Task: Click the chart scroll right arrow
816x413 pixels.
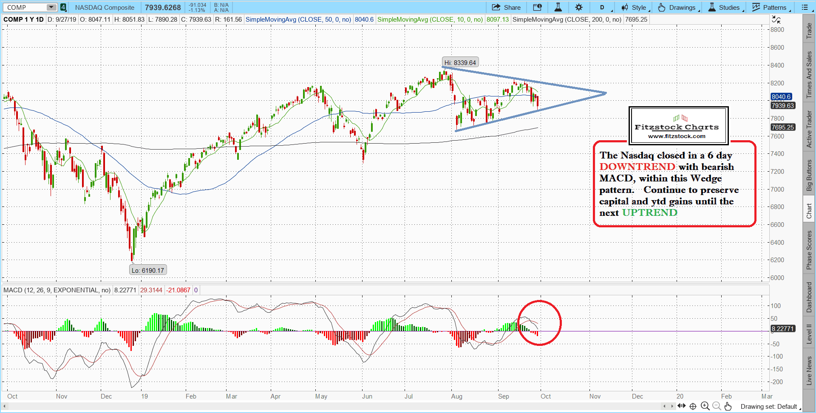Action: (672, 406)
